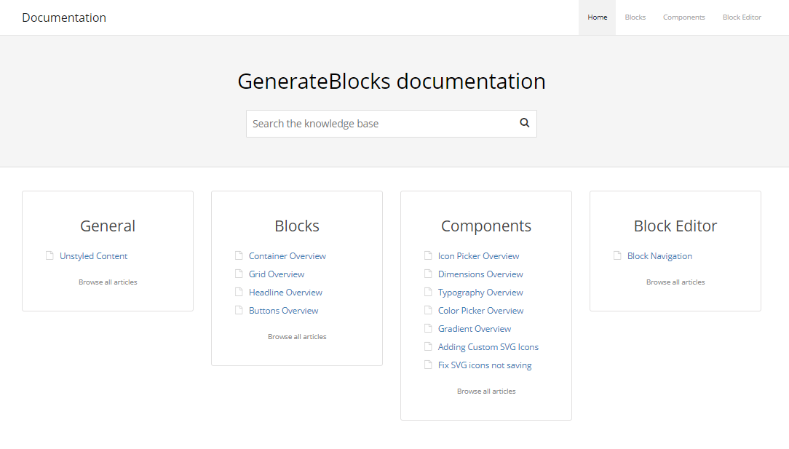Open the Adding Custom SVG Icons article
Viewport: 789px width, 449px height.
(x=488, y=346)
